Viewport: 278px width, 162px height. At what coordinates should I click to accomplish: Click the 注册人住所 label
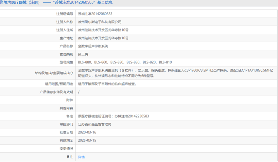65,30
